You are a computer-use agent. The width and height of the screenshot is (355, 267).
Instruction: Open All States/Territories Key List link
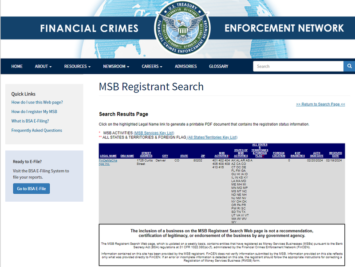[x=212, y=137]
